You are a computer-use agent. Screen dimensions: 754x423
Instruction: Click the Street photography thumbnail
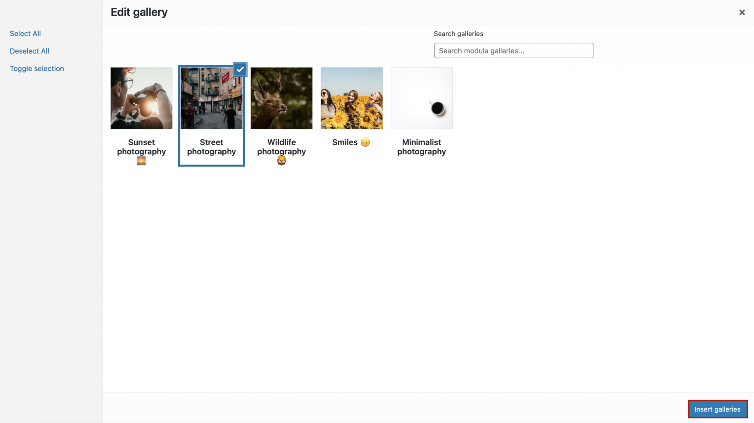tap(212, 98)
